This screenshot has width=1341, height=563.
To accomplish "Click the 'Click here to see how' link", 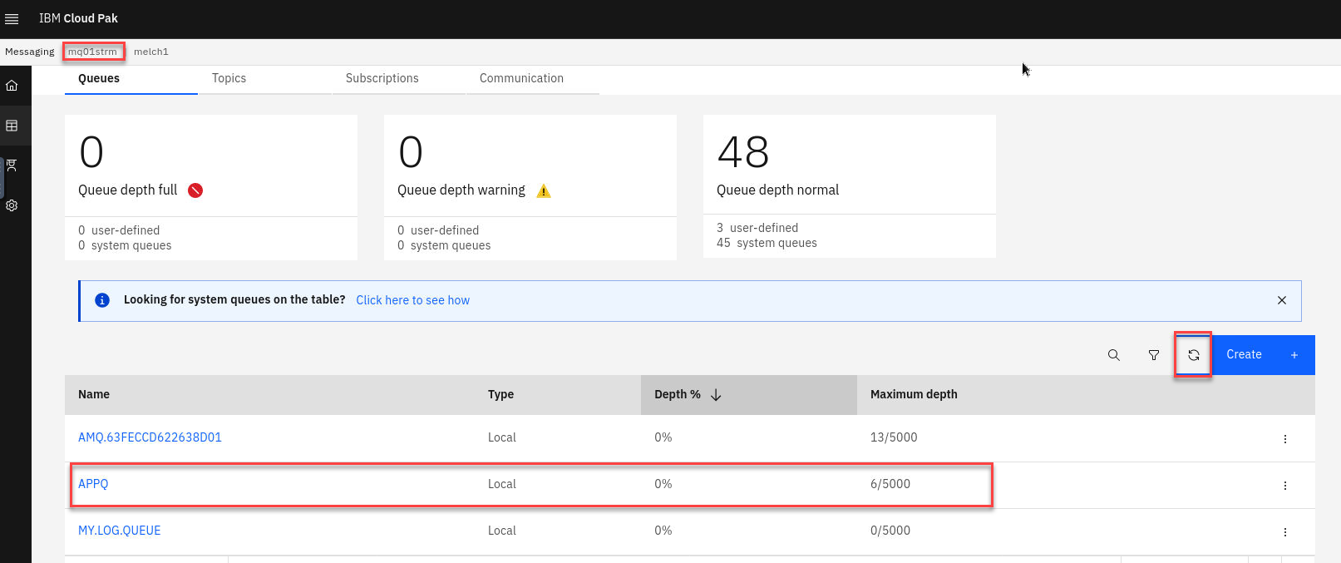I will 412,300.
